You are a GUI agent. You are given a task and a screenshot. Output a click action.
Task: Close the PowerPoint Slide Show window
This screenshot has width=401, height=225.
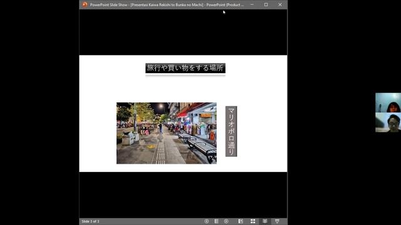(x=280, y=4)
